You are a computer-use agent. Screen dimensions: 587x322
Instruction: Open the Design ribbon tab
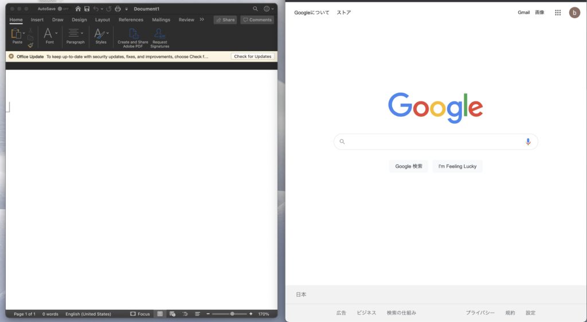coord(79,20)
